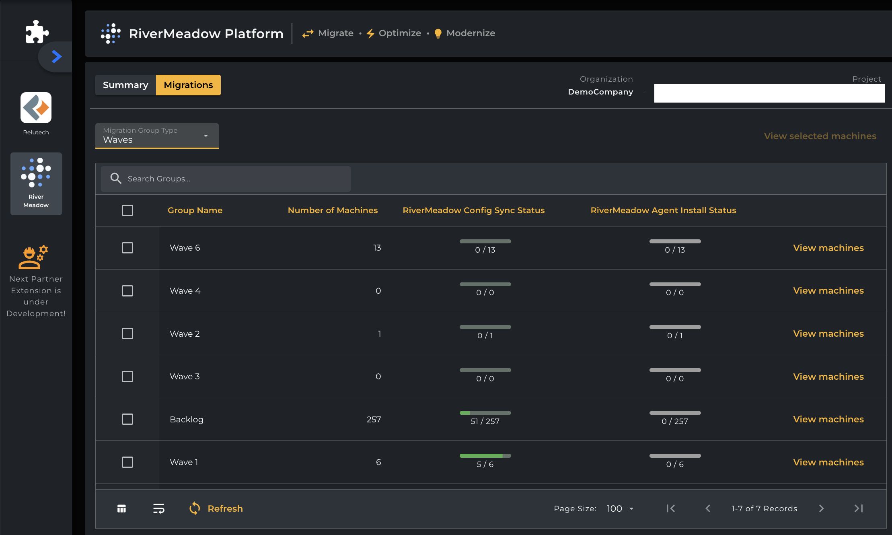Sort by Number of Machines header
892x535 pixels.
333,210
